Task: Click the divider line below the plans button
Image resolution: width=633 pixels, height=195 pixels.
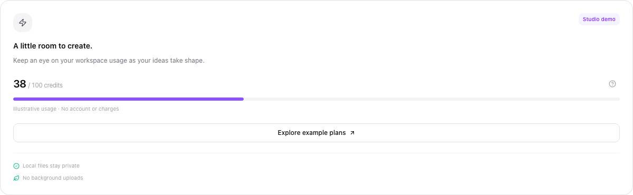Action: click(x=316, y=153)
